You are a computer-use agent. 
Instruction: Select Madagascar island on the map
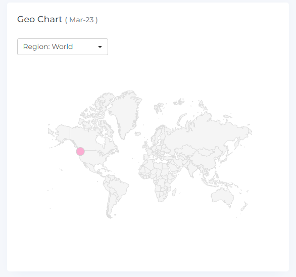[x=174, y=192]
